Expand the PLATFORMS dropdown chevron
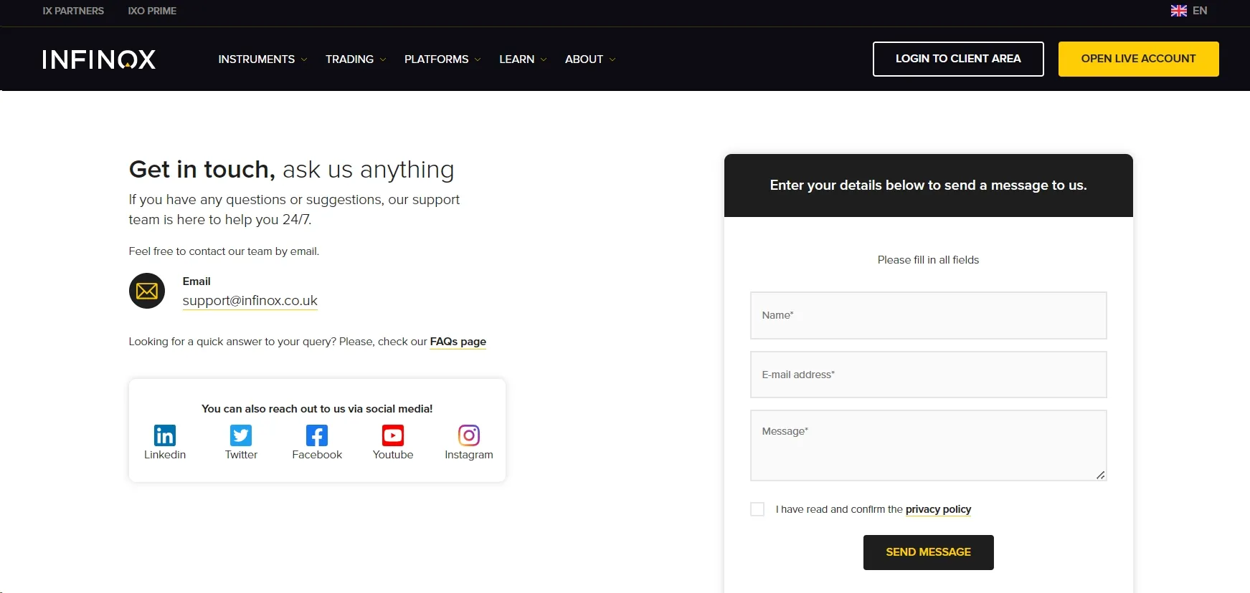1250x593 pixels. 478,59
